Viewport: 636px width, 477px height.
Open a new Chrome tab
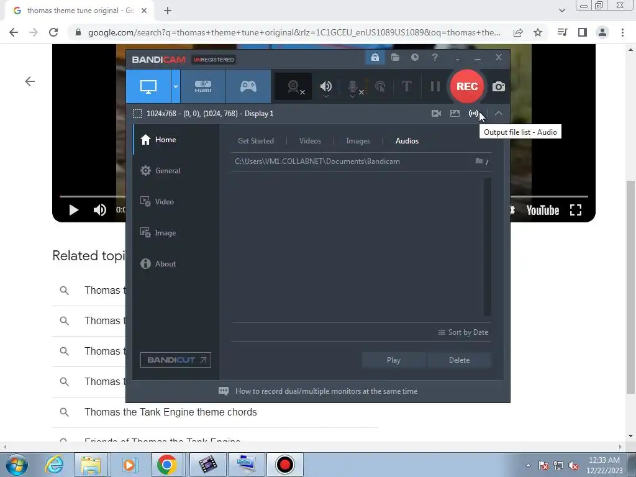pyautogui.click(x=168, y=11)
